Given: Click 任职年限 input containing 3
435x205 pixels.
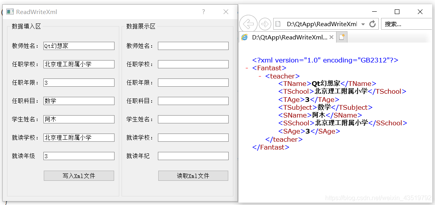Looking at the screenshot, I should 79,82.
